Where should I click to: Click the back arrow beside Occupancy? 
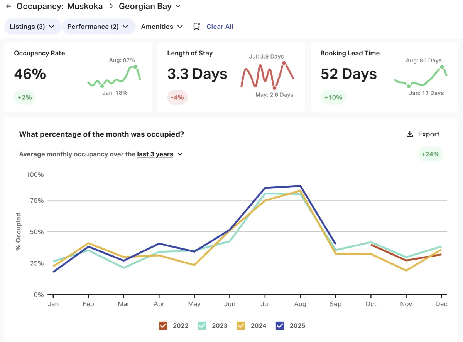8,7
